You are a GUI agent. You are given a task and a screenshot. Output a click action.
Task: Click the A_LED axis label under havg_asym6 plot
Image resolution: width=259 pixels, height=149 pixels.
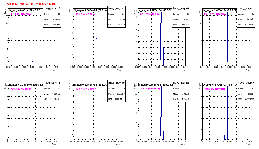tap(183, 144)
